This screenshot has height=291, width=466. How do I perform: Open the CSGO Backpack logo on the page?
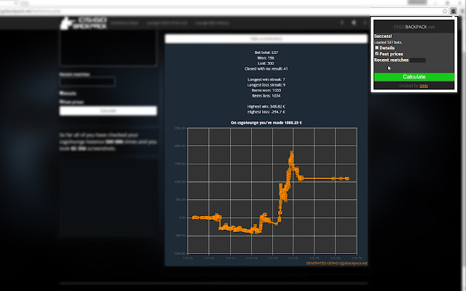[84, 23]
